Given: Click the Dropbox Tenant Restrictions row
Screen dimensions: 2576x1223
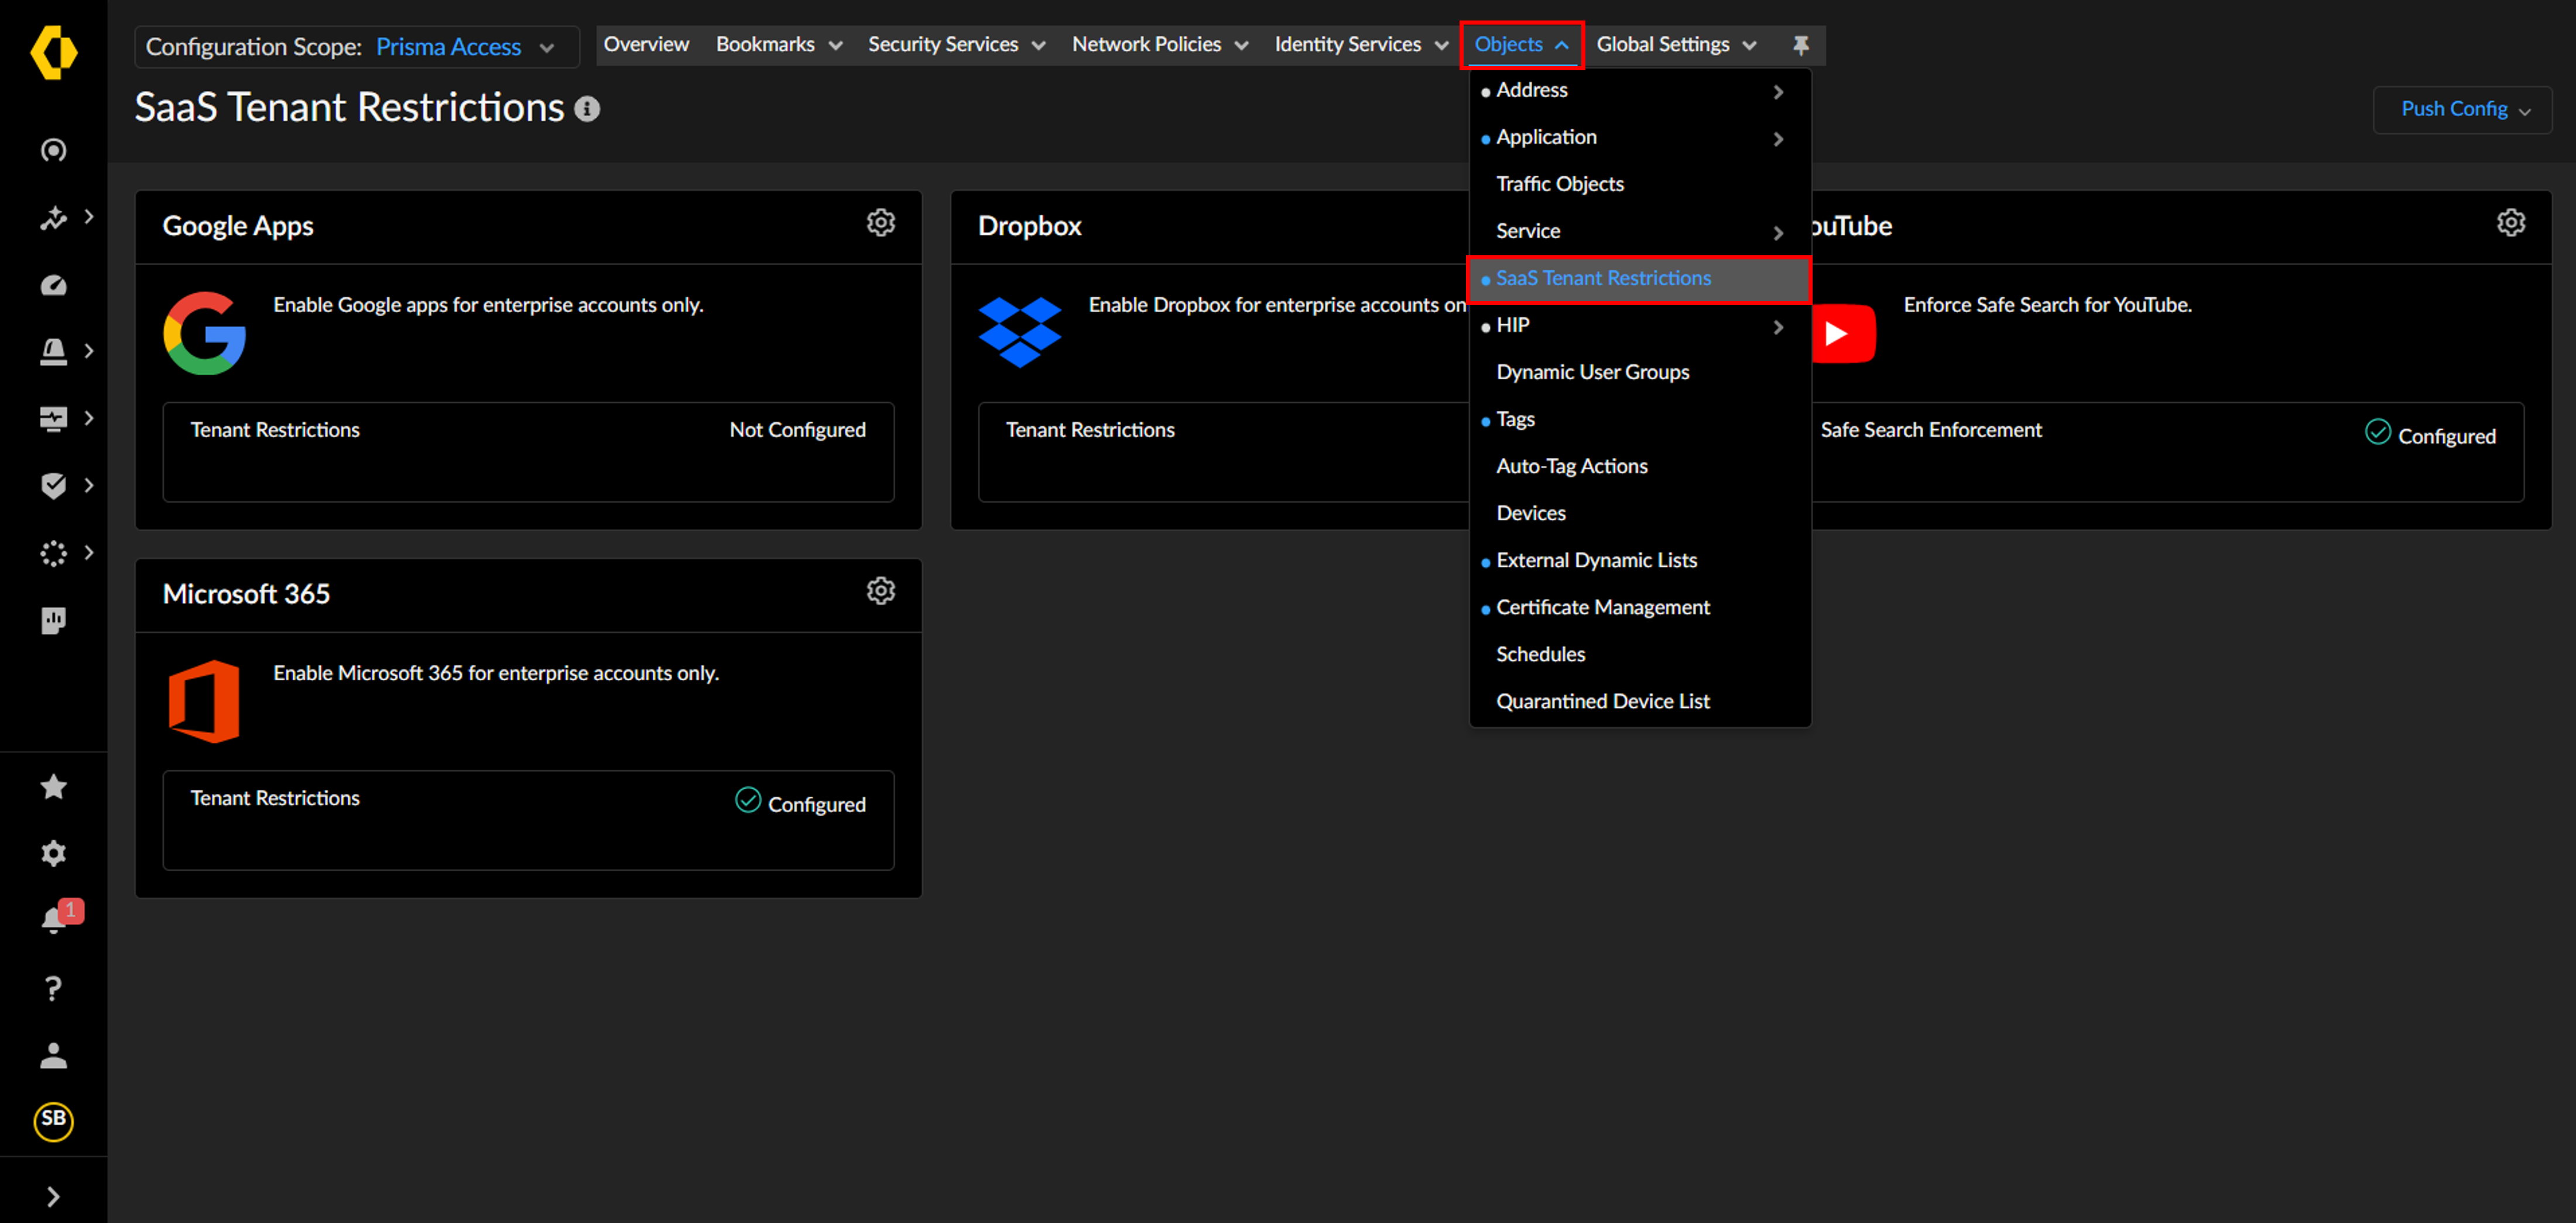Looking at the screenshot, I should click(x=1223, y=452).
